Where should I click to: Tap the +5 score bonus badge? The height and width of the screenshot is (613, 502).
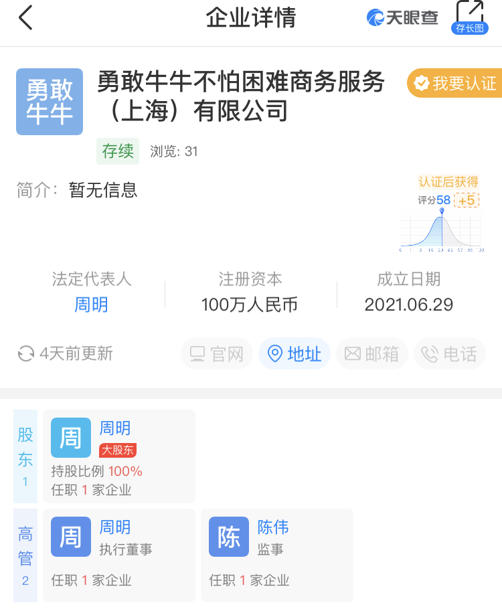466,200
